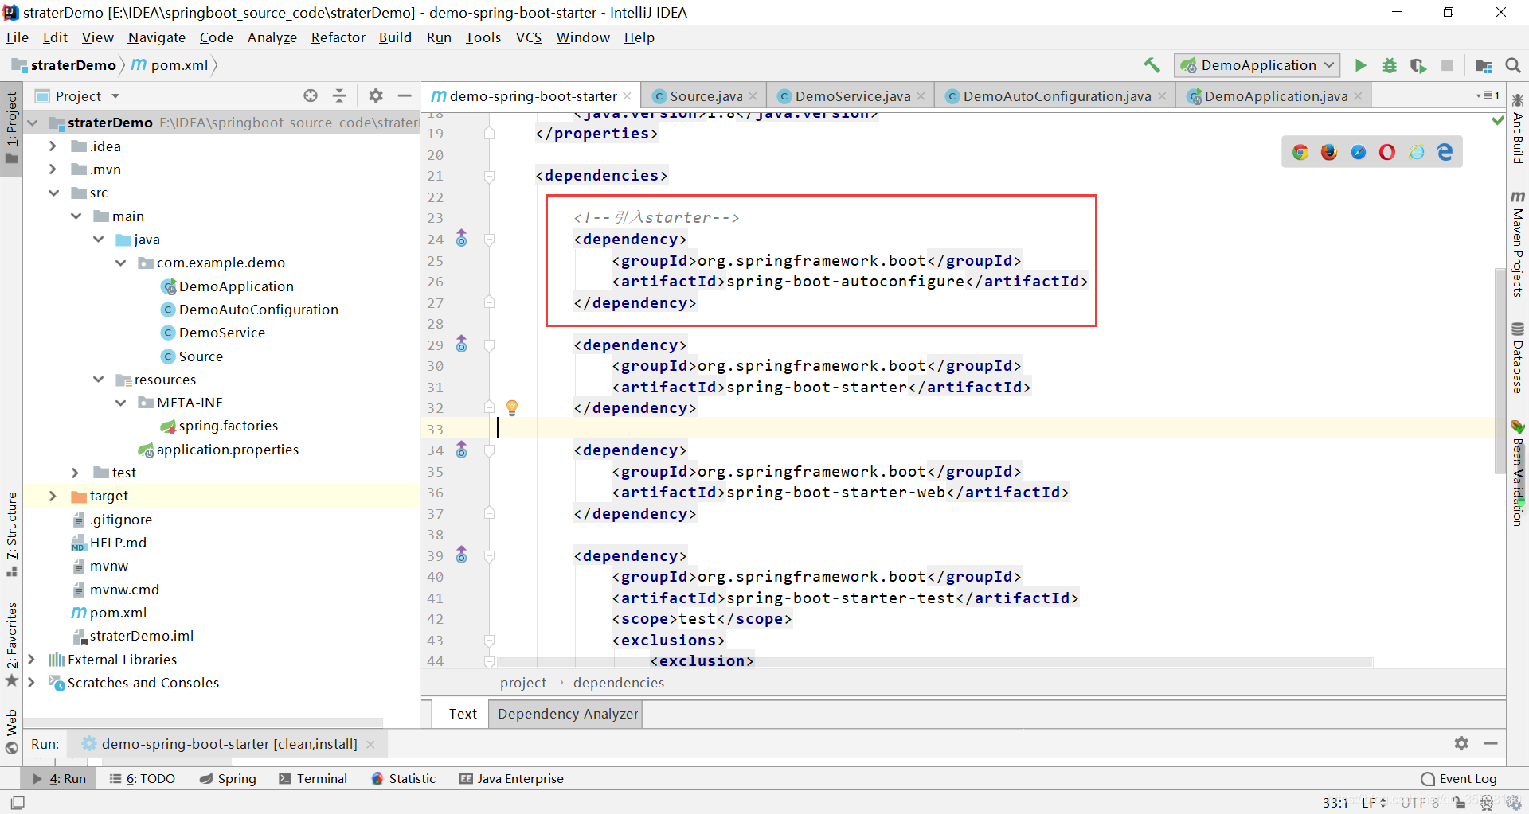The image size is (1529, 814).
Task: Click the editor horizontal scrollbar
Action: pyautogui.click(x=934, y=662)
